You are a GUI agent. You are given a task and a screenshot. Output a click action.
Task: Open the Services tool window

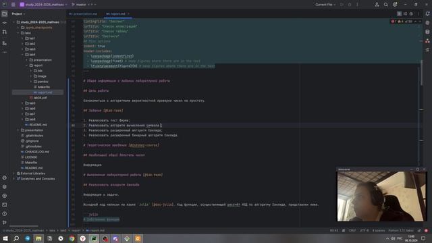point(5,196)
